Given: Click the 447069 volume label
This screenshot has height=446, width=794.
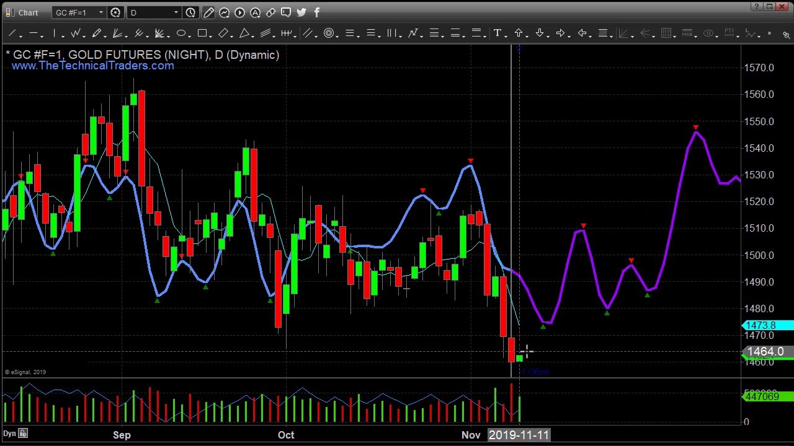Looking at the screenshot, I should [x=768, y=396].
